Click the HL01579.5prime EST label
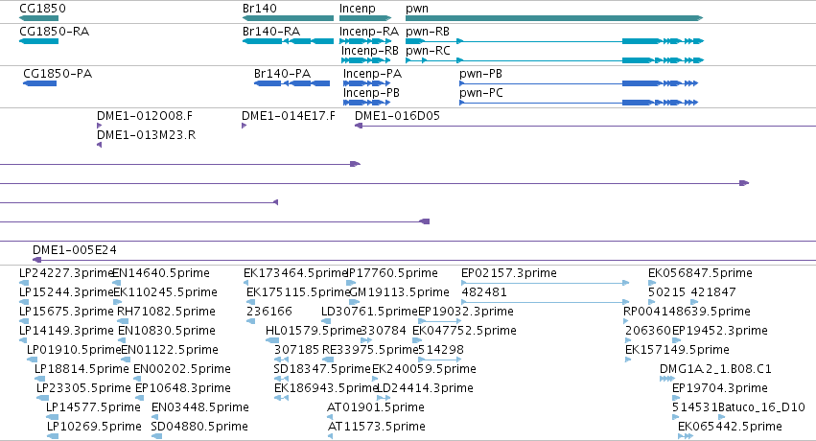816x441 pixels. (x=314, y=331)
